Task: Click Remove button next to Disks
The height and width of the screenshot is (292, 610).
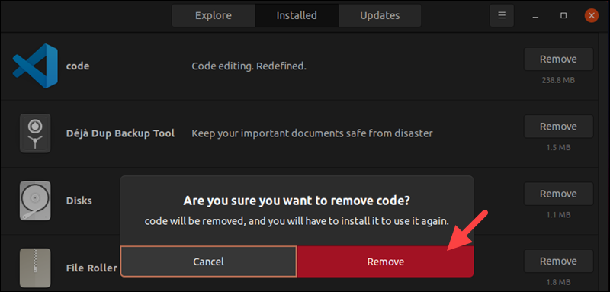Action: click(558, 194)
